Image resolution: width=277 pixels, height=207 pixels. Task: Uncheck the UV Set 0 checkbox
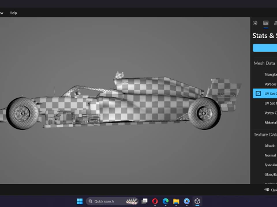click(258, 94)
